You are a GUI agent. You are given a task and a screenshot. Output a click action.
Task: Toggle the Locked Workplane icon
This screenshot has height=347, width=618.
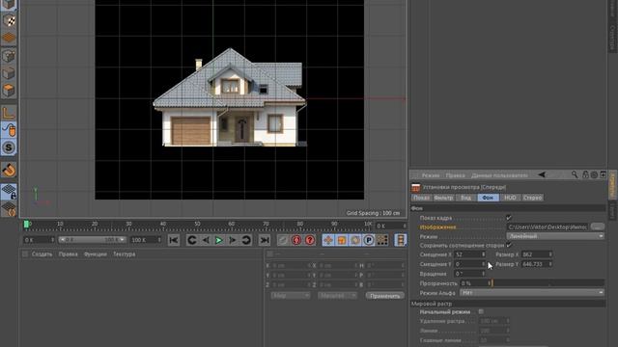point(9,192)
